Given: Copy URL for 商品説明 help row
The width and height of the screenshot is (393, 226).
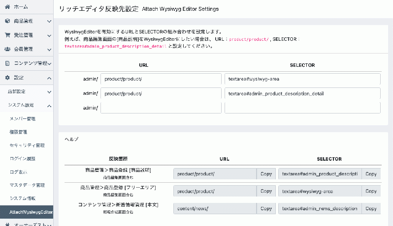Looking at the screenshot, I should 266,174.
